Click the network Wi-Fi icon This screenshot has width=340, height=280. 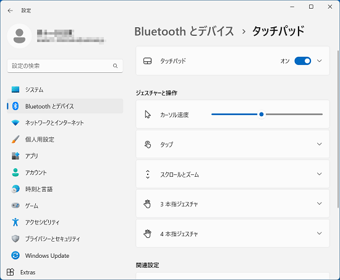tap(15, 123)
